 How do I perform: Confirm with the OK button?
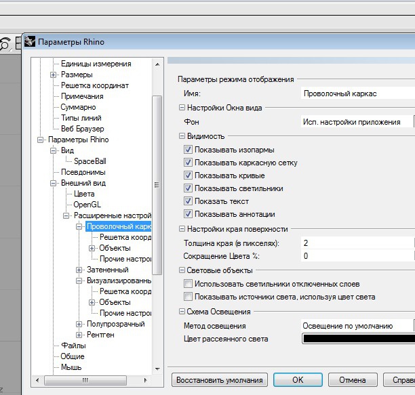pos(298,380)
